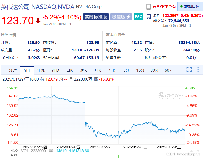
Task: Click the 2025/01/29/三 date label on chart
Action: pyautogui.click(x=169, y=147)
